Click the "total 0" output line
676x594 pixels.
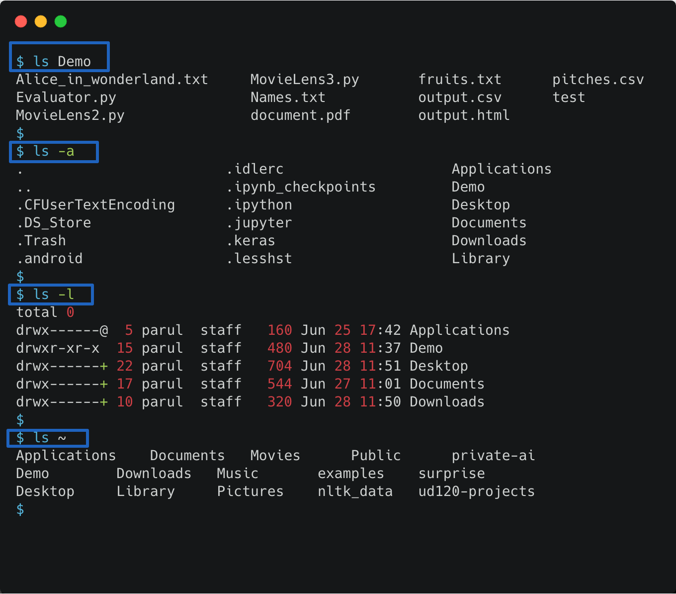click(x=45, y=312)
